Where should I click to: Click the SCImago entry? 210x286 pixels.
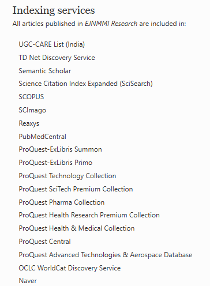tap(32, 110)
